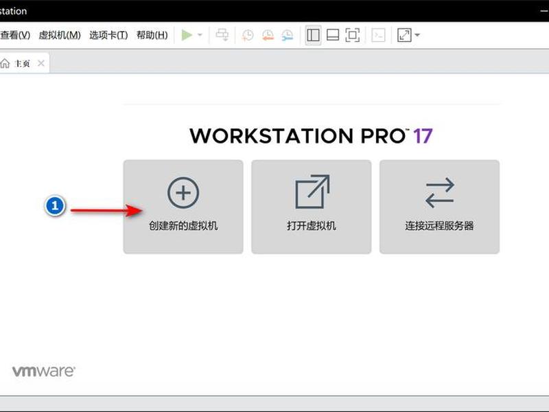Click the open VM arrow-box icon
The height and width of the screenshot is (412, 549).
312,192
